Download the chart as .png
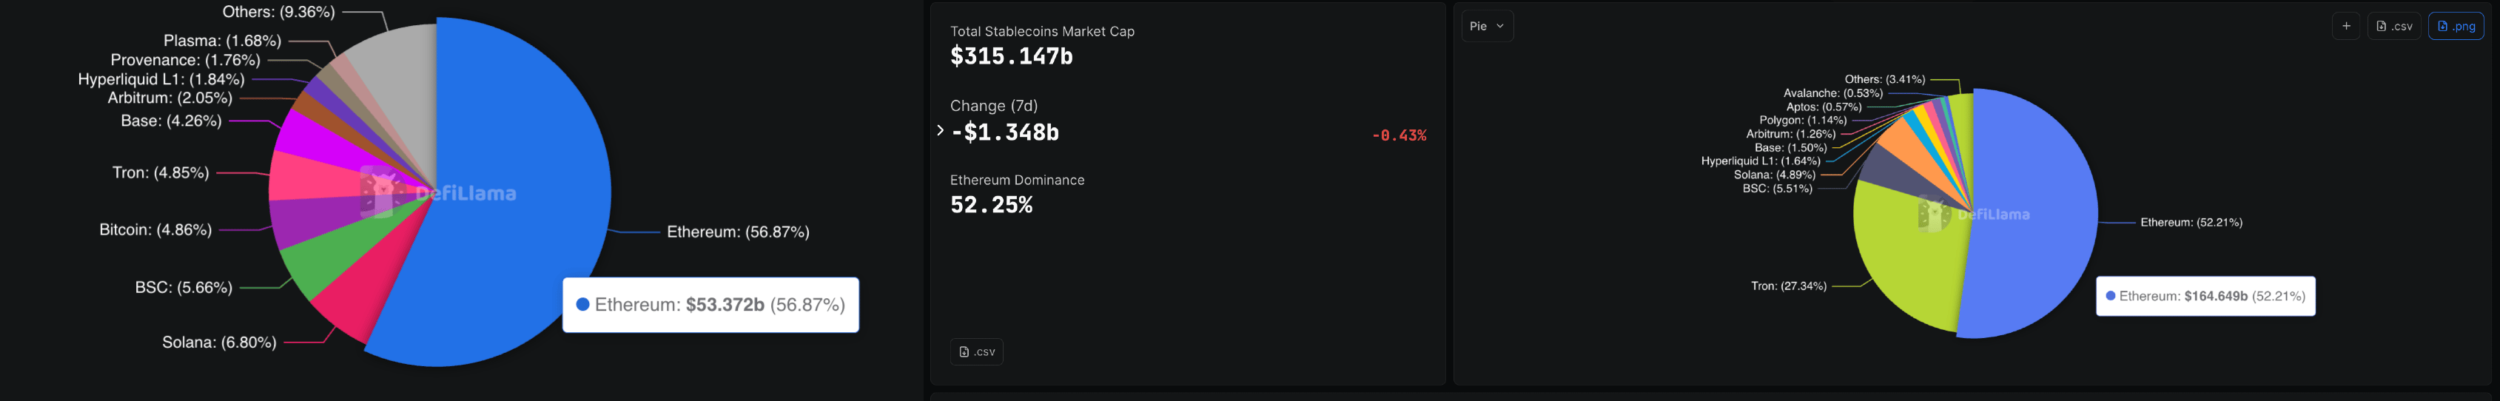The width and height of the screenshot is (2500, 401). (2456, 26)
